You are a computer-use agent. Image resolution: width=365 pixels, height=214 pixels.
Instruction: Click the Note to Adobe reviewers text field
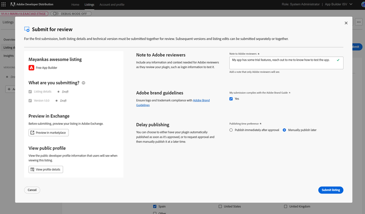coord(286,63)
